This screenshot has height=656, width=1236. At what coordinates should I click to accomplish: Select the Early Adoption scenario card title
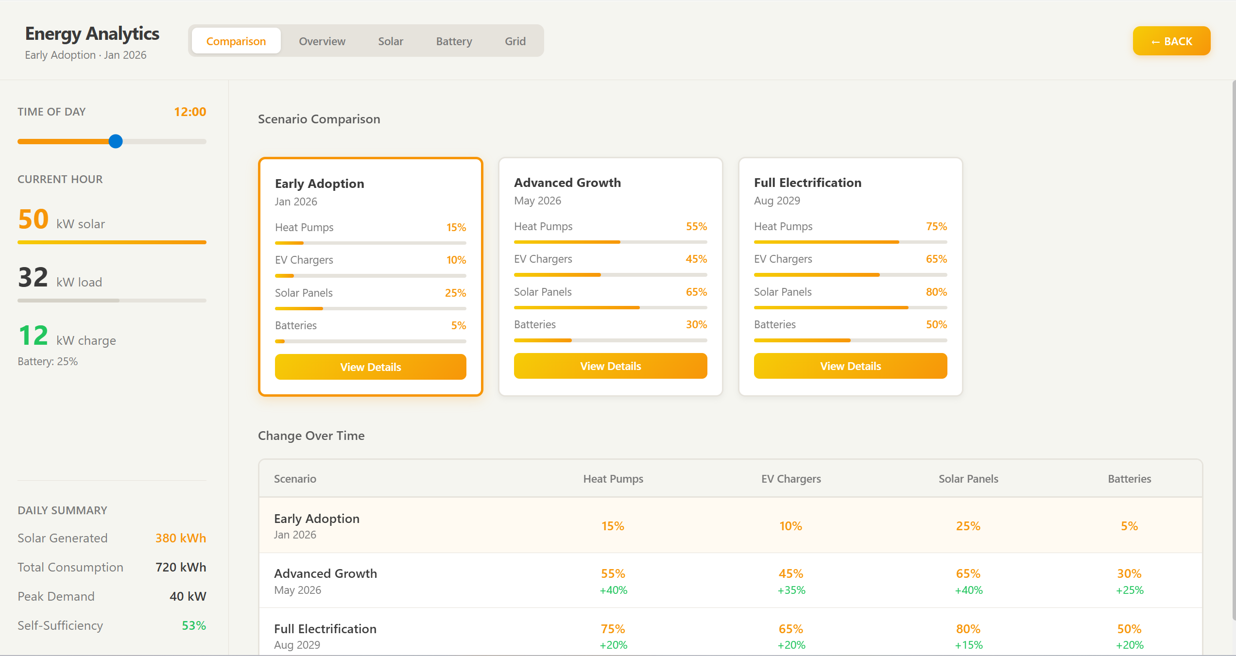click(x=319, y=184)
